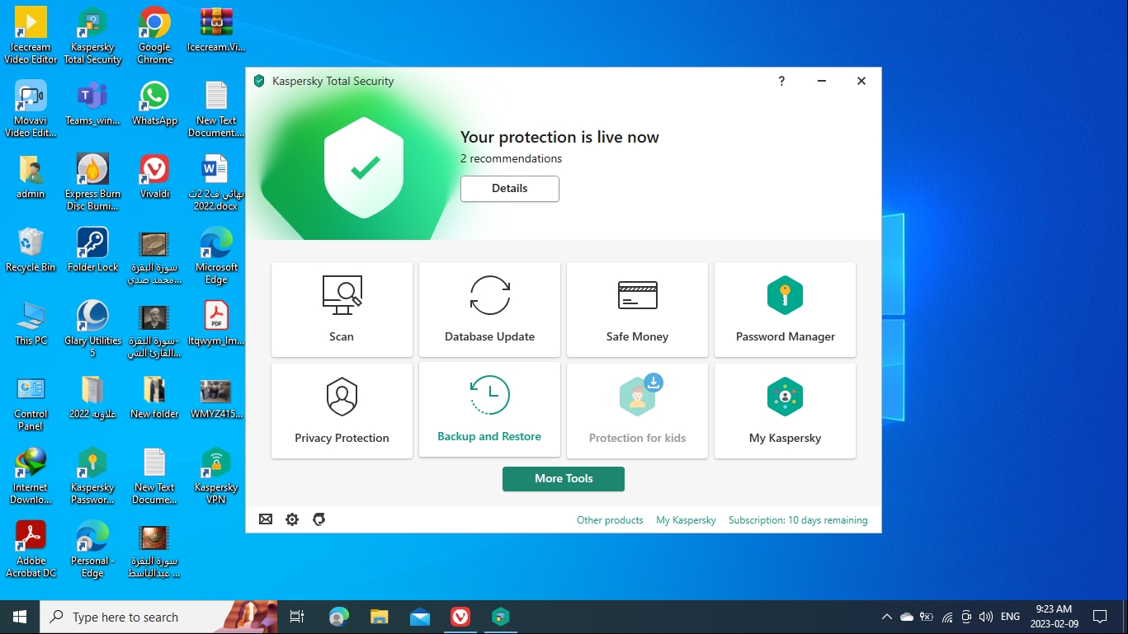Screen dimensions: 1128x634
Task: Click More Tools button
Action: 564,479
